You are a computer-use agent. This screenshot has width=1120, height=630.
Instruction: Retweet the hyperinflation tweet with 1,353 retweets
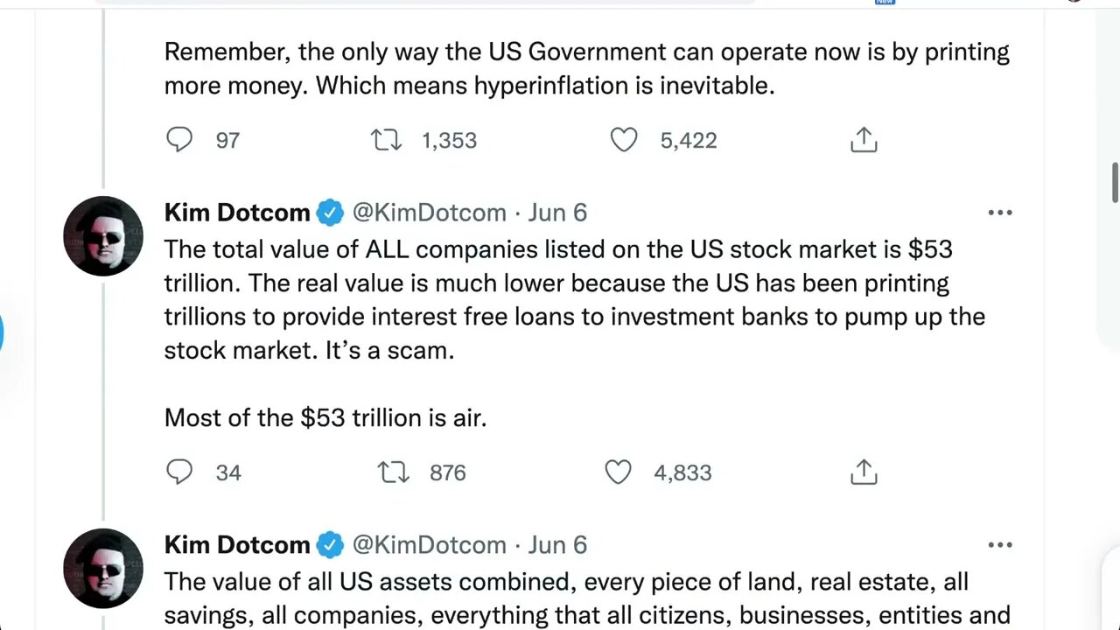(386, 140)
